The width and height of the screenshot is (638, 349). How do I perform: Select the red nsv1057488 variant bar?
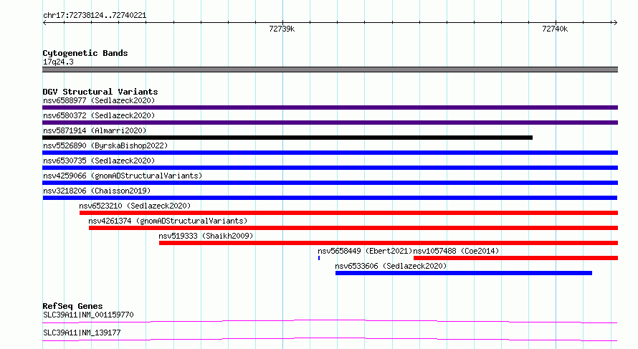[x=515, y=258]
